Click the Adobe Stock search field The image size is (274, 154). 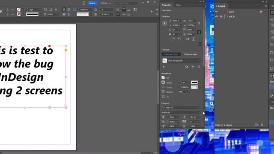tap(126, 3)
